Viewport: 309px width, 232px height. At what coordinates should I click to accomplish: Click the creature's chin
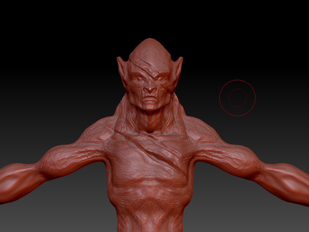[x=150, y=107]
